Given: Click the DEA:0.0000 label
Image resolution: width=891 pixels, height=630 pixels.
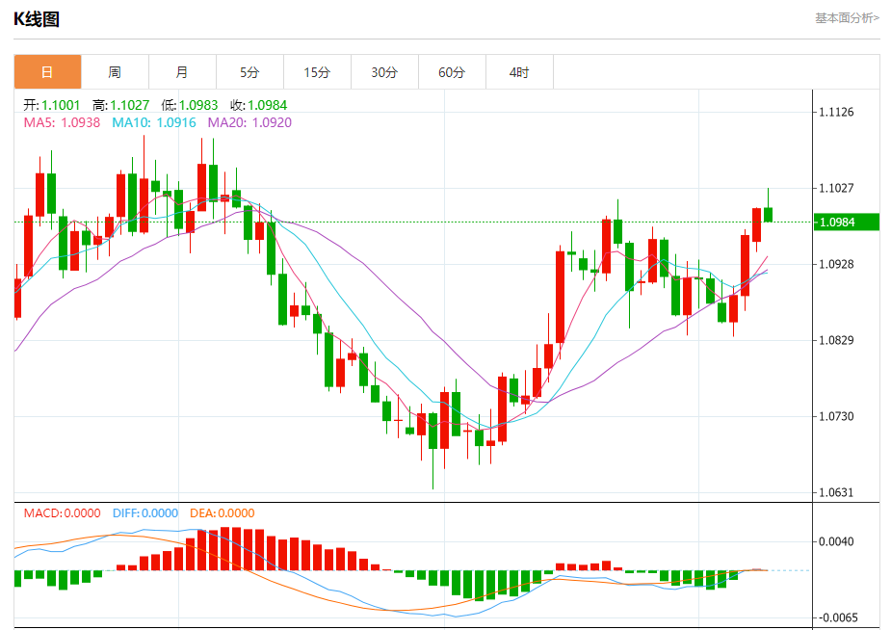Looking at the screenshot, I should tap(223, 513).
